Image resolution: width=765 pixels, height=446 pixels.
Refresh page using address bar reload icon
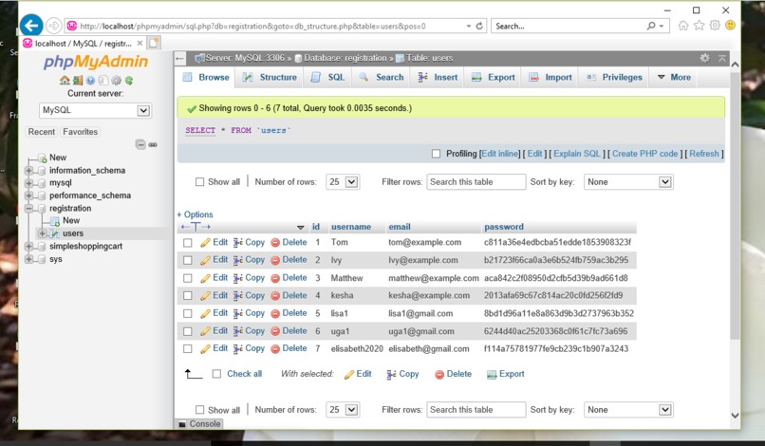pos(479,26)
